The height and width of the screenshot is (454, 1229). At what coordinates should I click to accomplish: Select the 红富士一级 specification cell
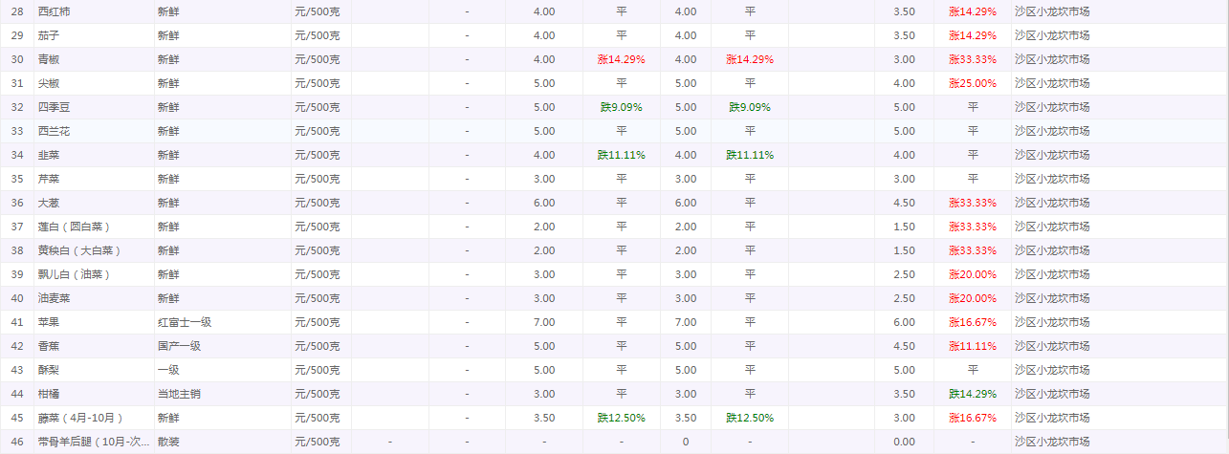185,322
